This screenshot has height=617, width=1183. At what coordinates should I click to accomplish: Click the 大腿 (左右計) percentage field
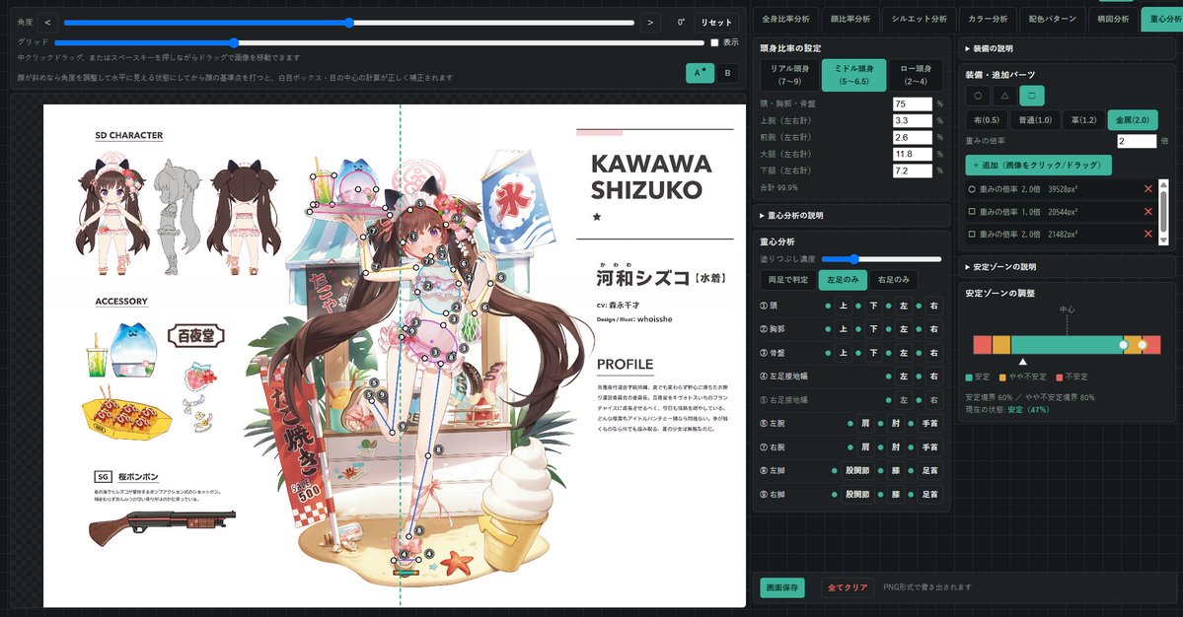coord(913,154)
